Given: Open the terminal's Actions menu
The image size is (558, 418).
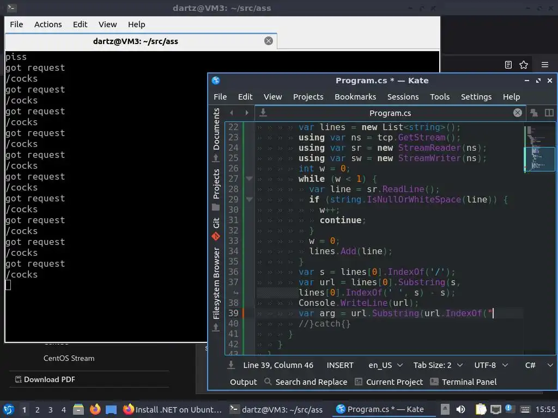Looking at the screenshot, I should [48, 24].
